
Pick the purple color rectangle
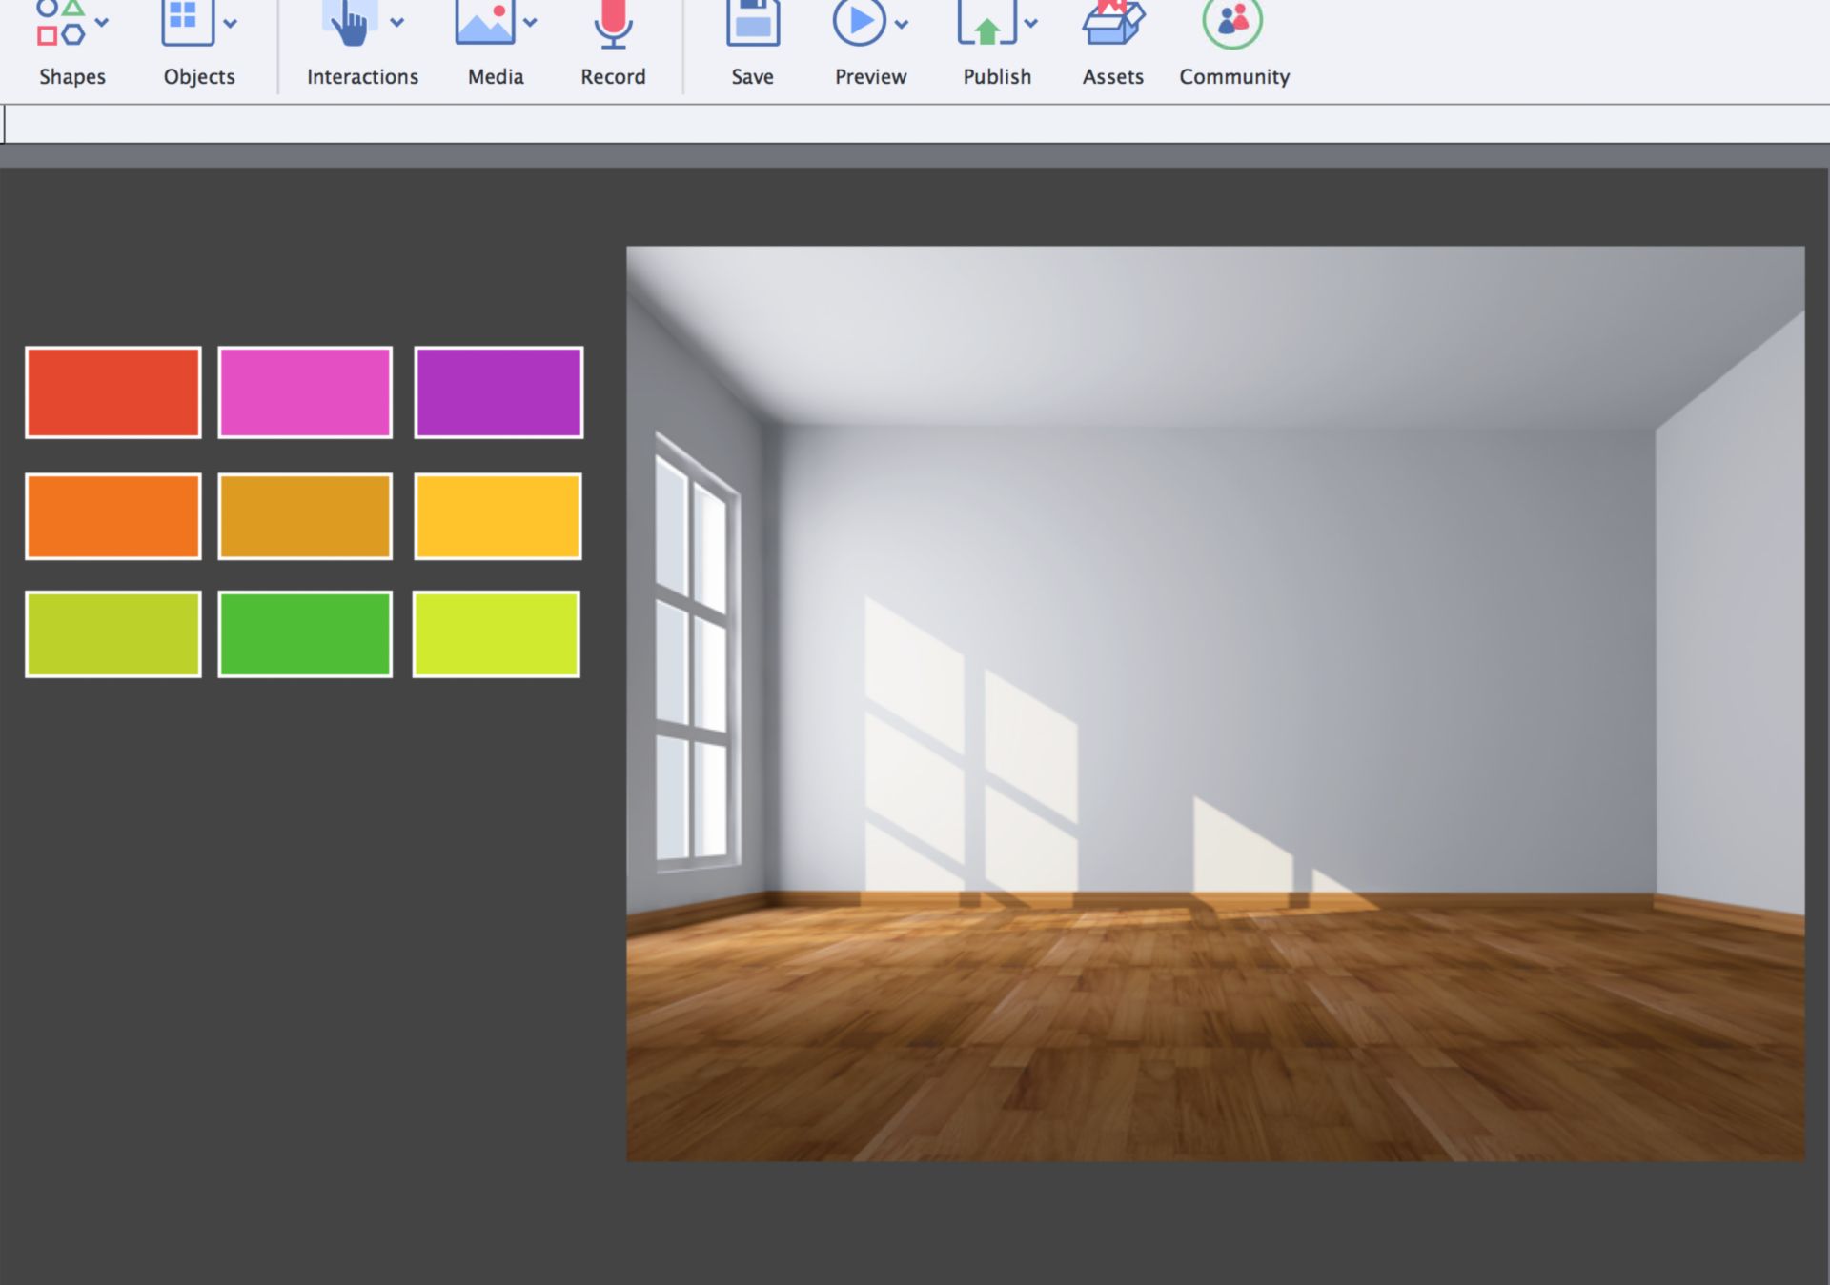(498, 392)
